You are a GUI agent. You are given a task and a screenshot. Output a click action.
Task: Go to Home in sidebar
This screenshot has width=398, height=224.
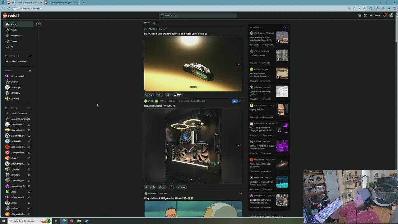click(x=18, y=24)
